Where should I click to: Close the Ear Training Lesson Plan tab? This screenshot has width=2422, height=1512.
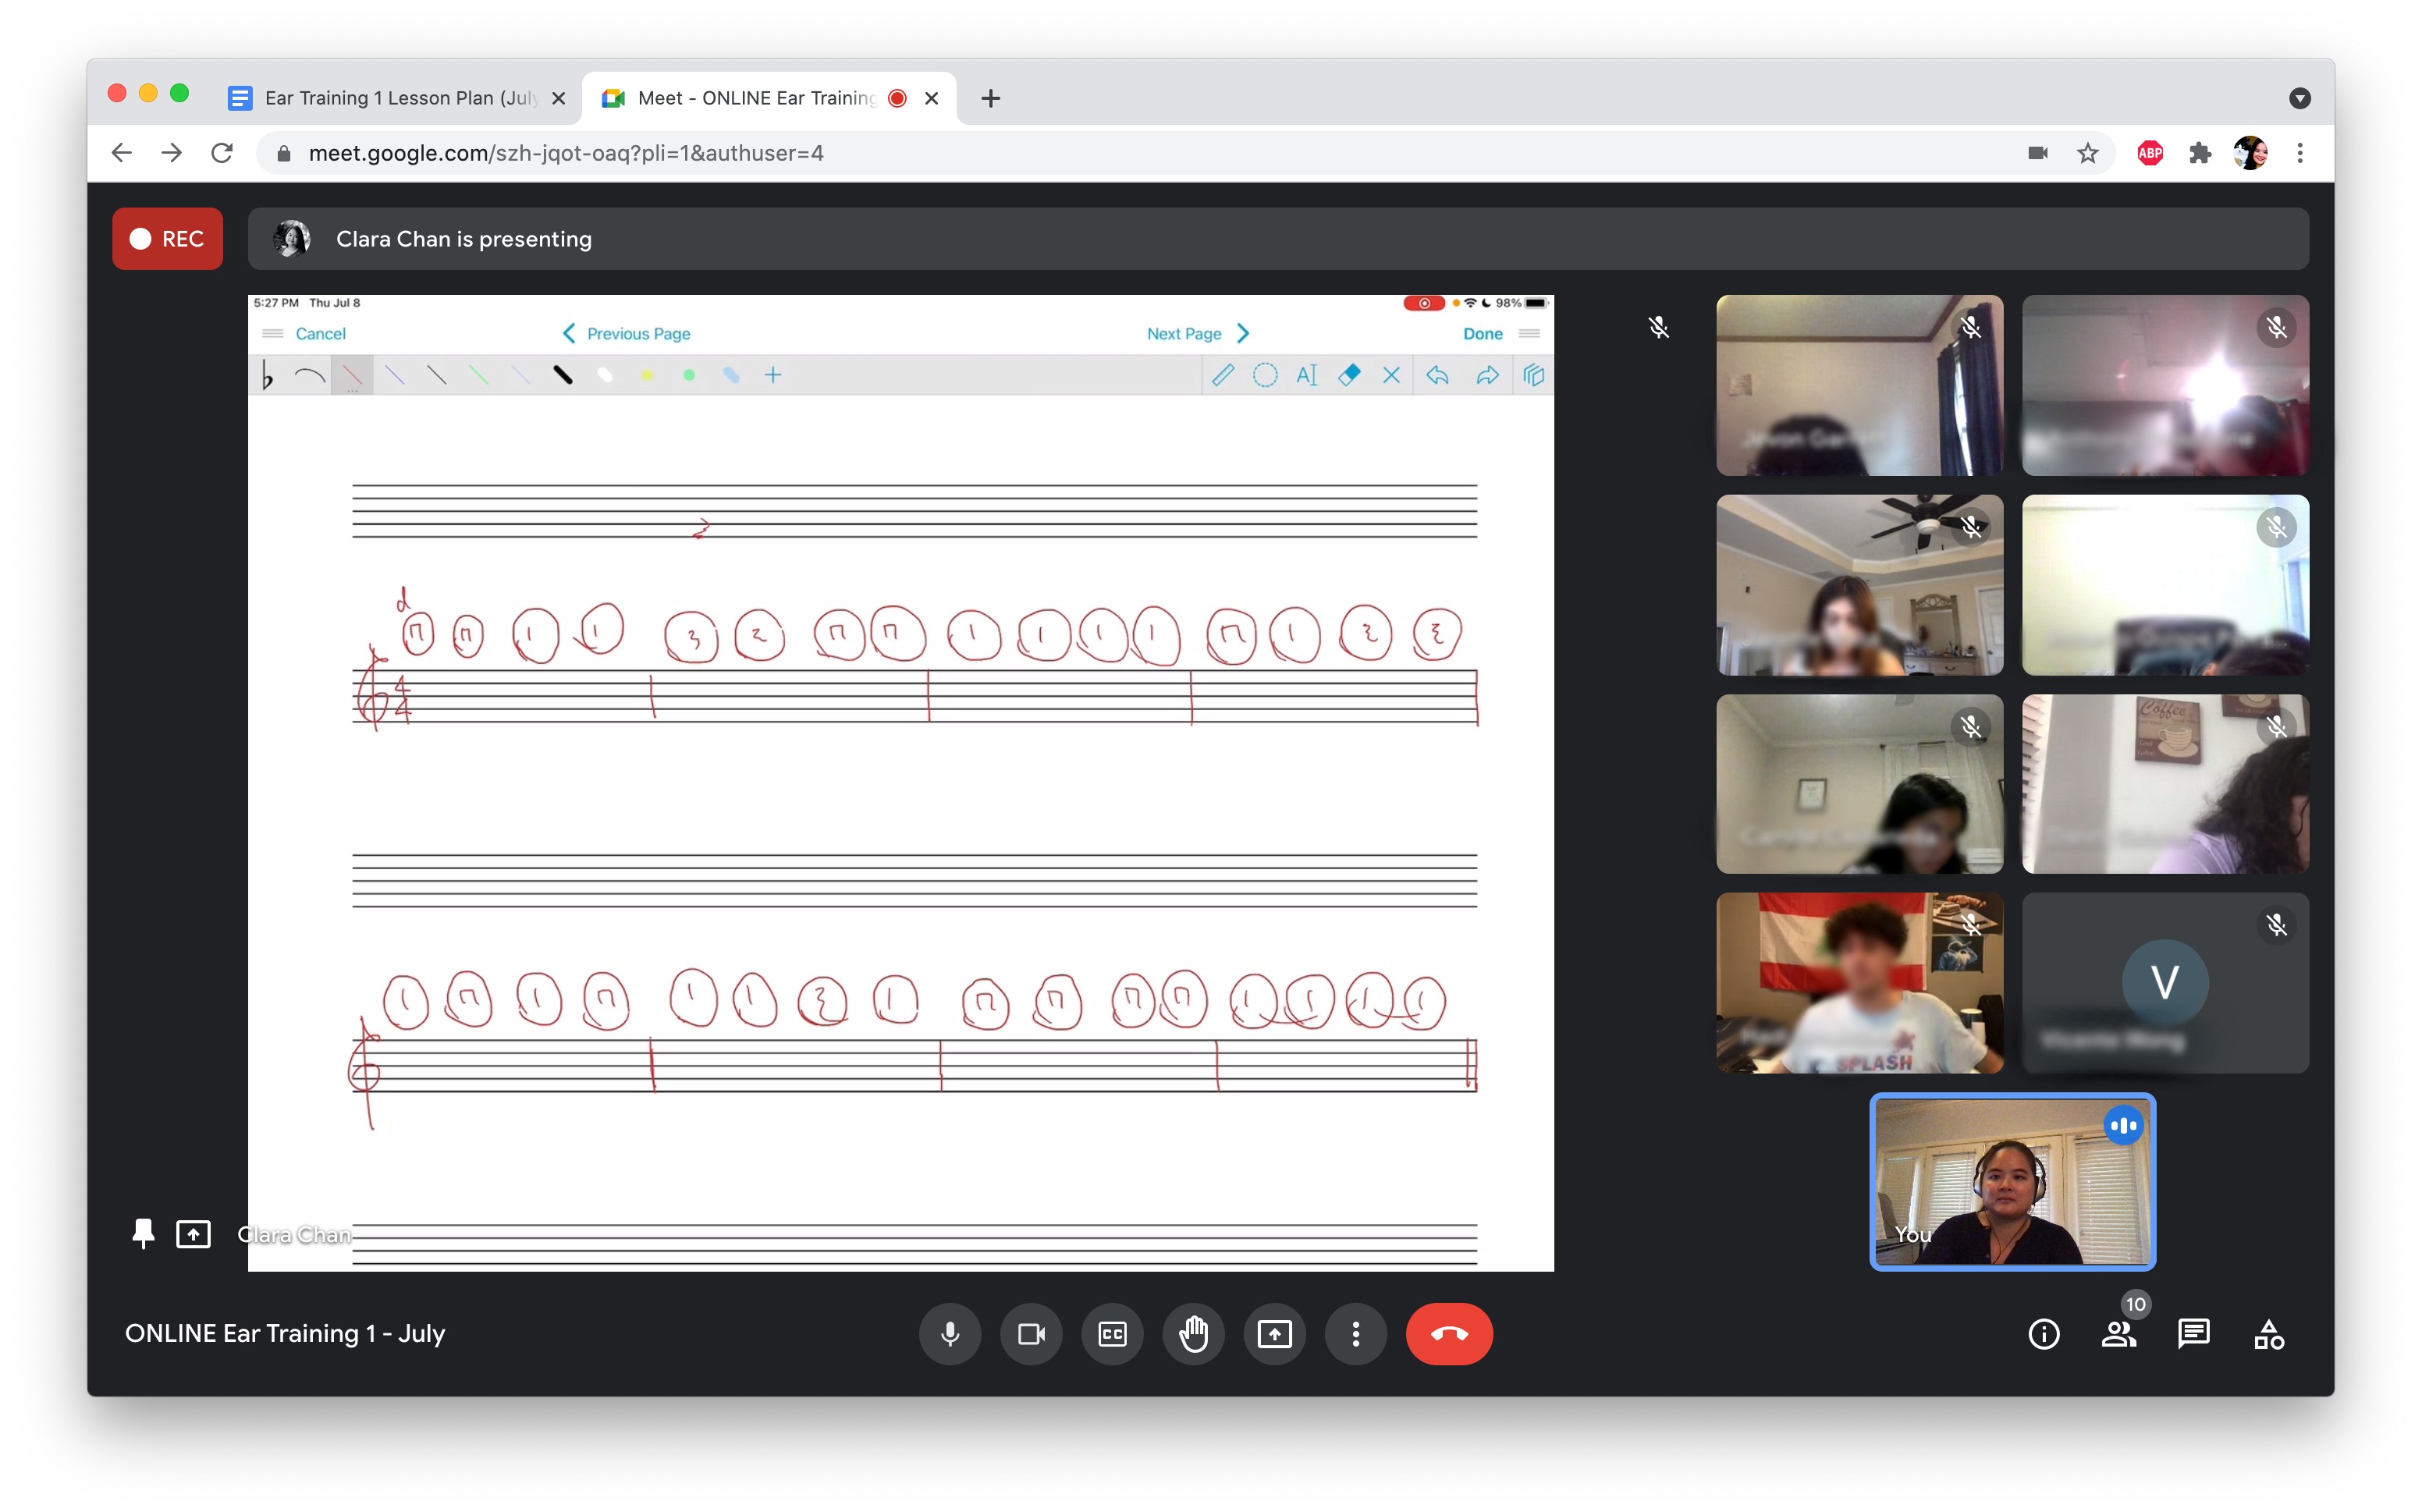(x=559, y=98)
